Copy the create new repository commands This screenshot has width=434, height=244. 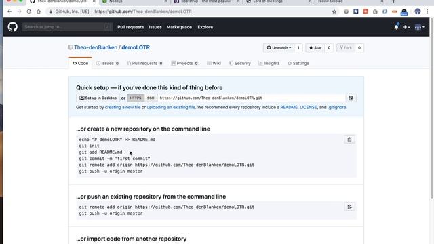coord(350,140)
